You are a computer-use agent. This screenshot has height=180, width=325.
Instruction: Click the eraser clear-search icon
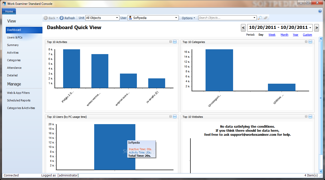point(265,18)
